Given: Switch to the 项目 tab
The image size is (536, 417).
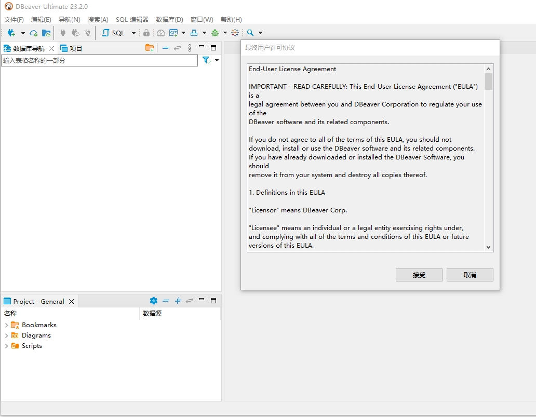Looking at the screenshot, I should pyautogui.click(x=72, y=48).
